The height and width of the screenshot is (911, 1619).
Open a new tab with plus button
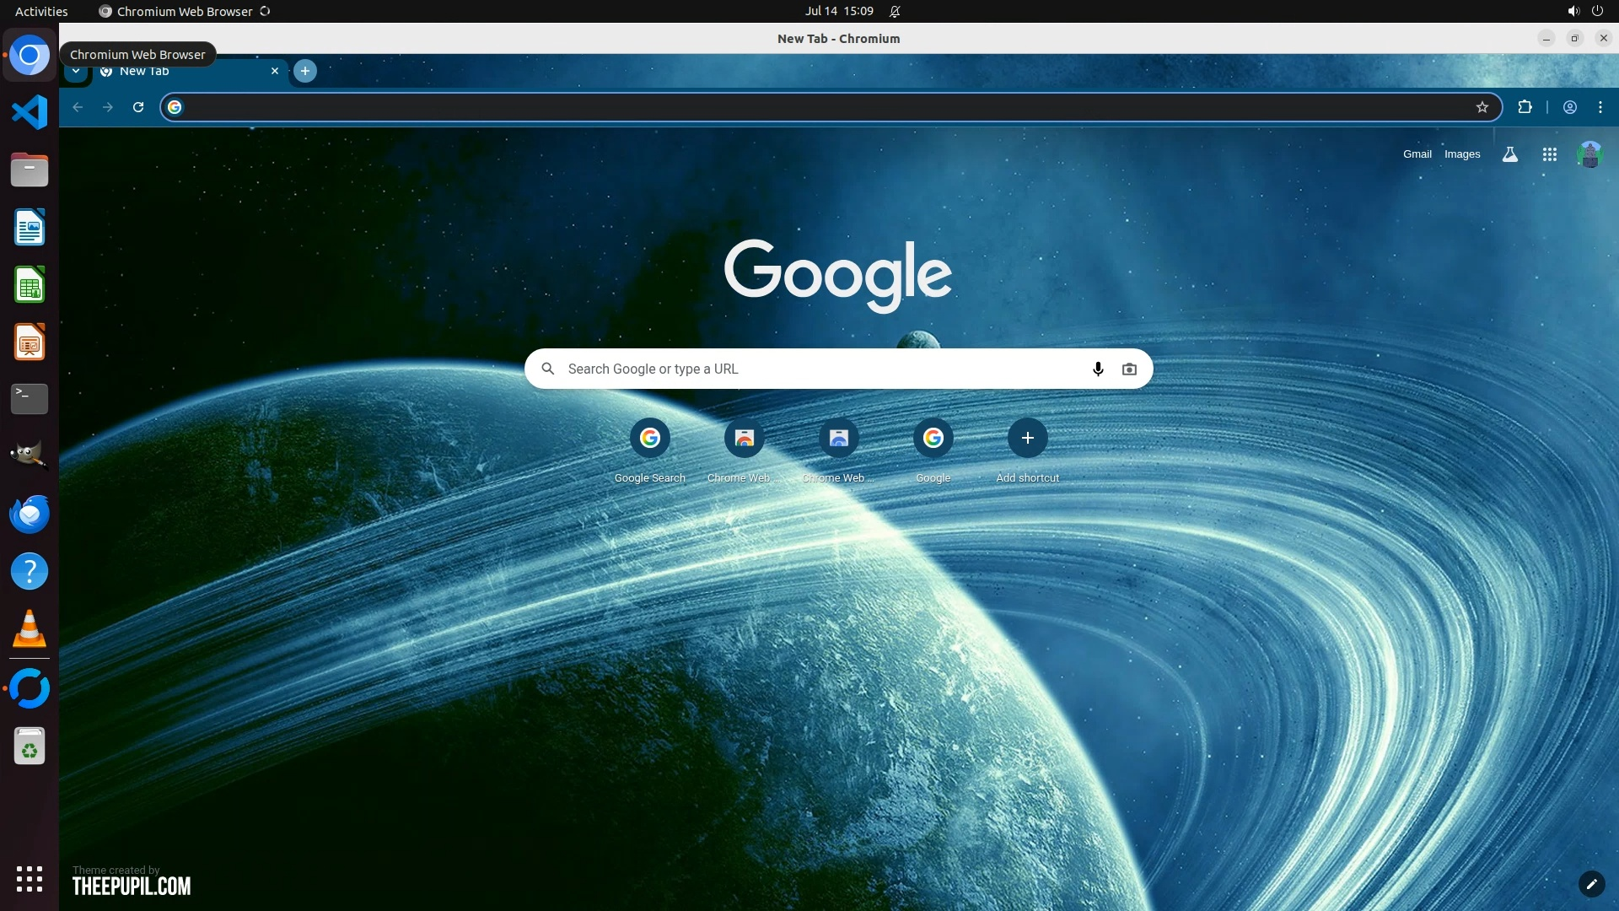(305, 71)
